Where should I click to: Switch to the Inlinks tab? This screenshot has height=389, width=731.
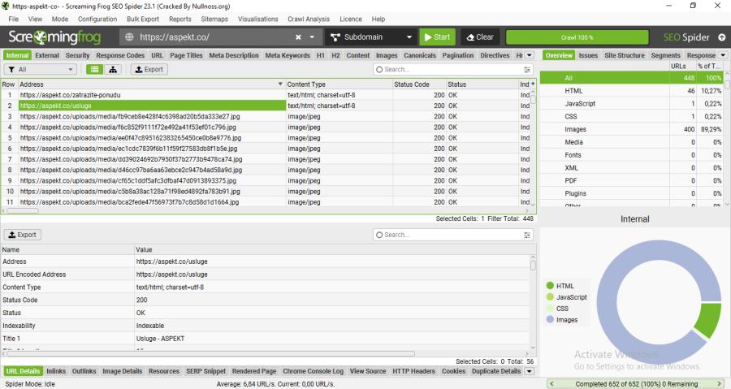tap(56, 371)
